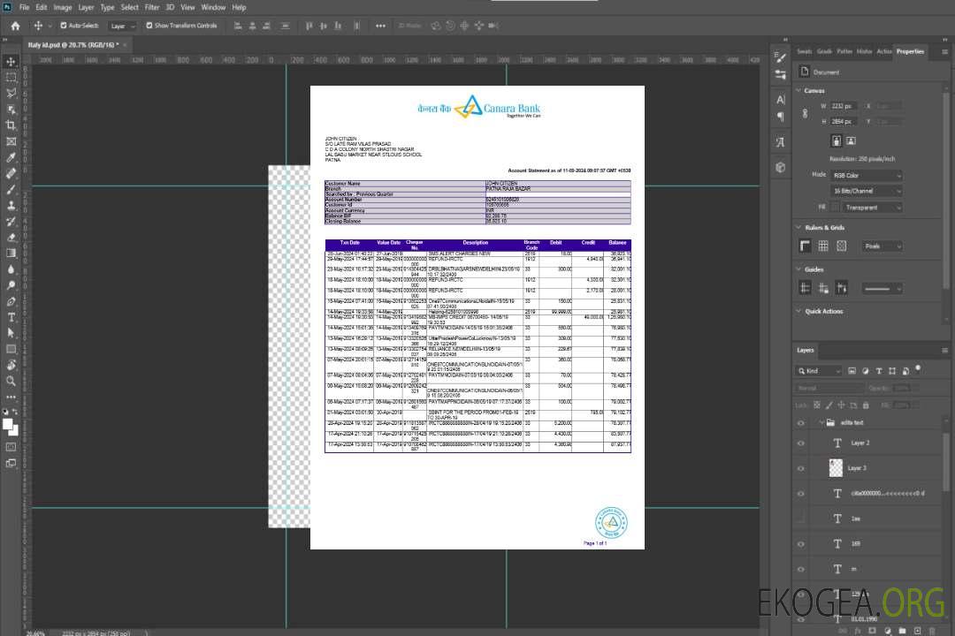Toggle the Auto-Select checkbox
The width and height of the screenshot is (955, 636).
click(64, 26)
